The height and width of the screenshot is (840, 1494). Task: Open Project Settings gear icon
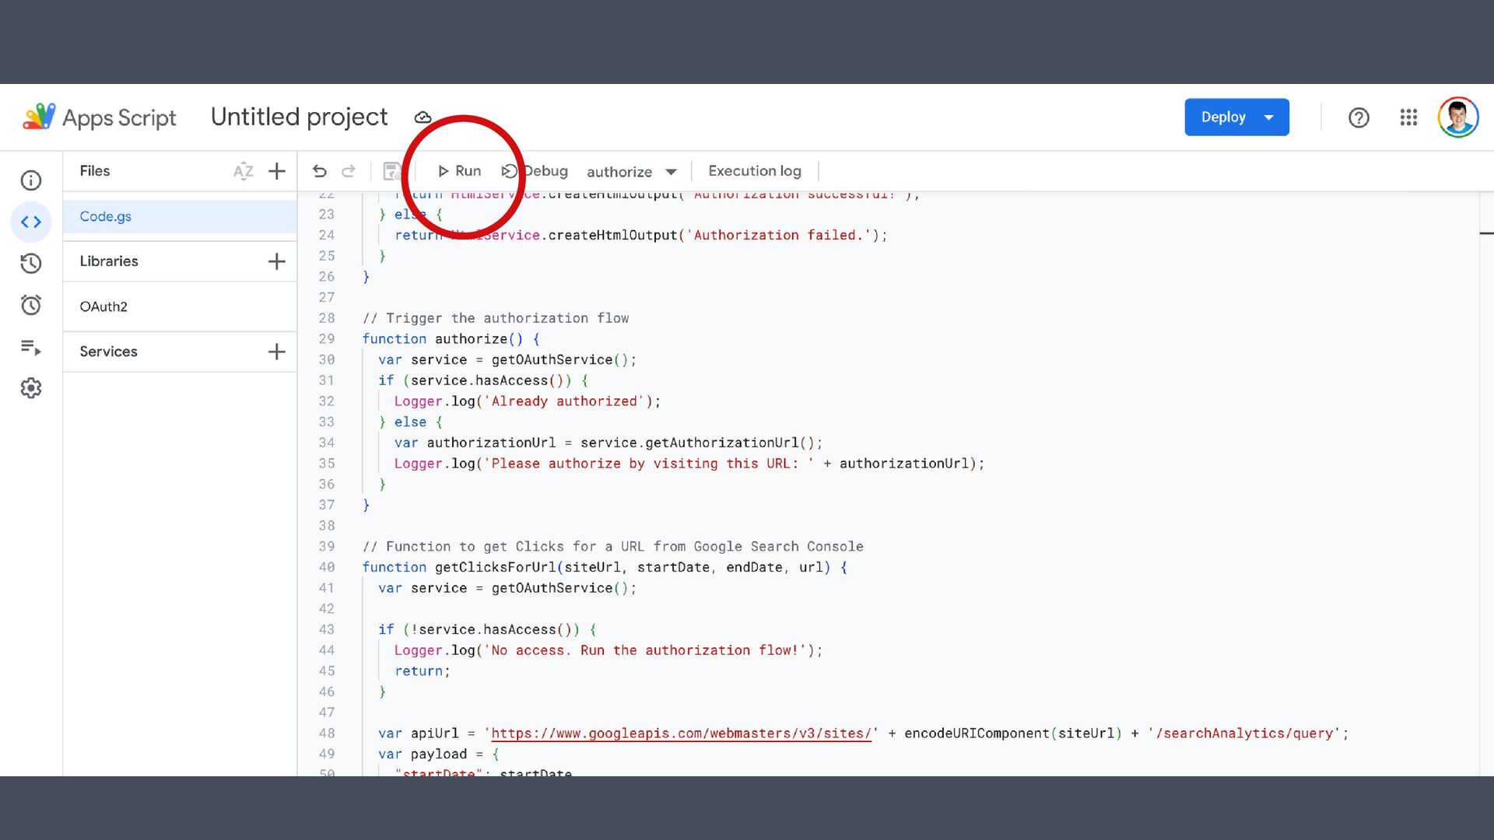pyautogui.click(x=31, y=388)
